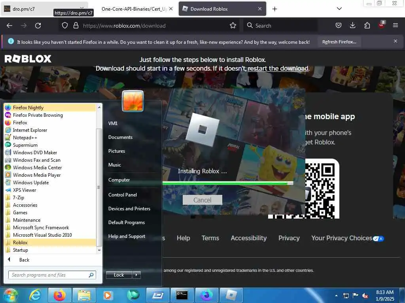Reload the Roblox download page
Image resolution: width=405 pixels, height=303 pixels.
pyautogui.click(x=38, y=26)
